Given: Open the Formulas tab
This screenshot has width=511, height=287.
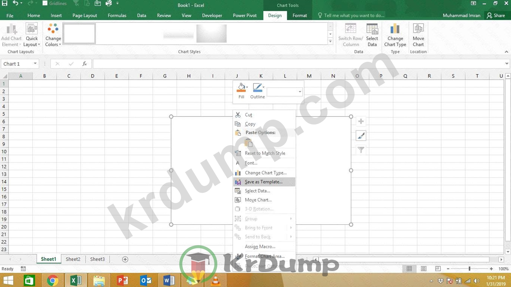Looking at the screenshot, I should click(x=117, y=16).
